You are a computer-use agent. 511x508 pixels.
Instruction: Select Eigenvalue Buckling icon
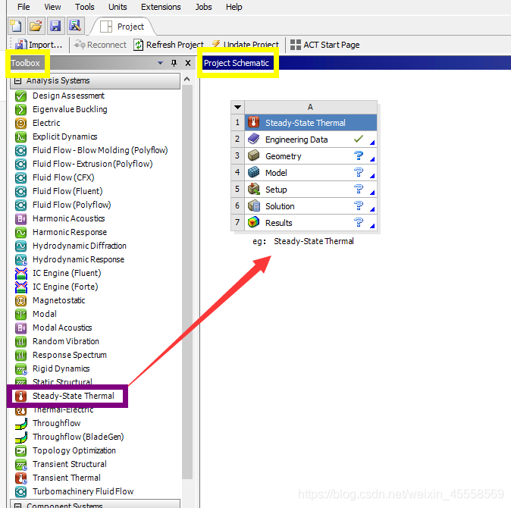[20, 109]
